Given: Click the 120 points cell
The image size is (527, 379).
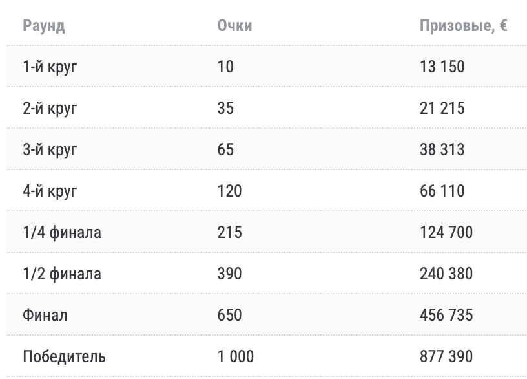Looking at the screenshot, I should 229,191.
